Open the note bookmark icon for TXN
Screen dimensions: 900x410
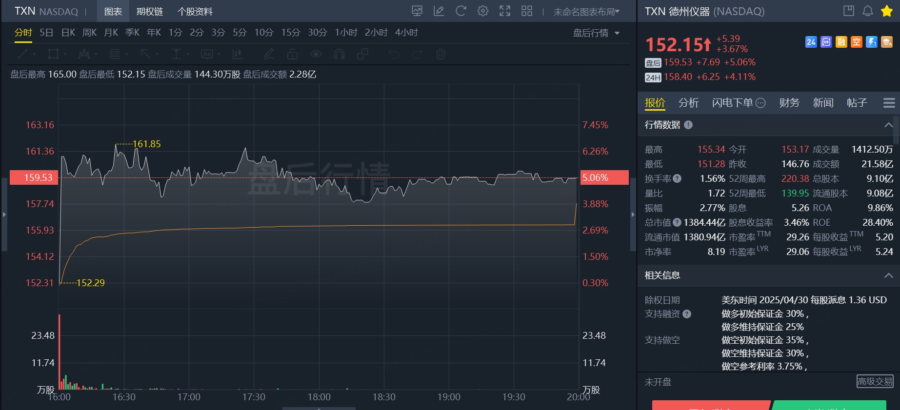pyautogui.click(x=849, y=11)
